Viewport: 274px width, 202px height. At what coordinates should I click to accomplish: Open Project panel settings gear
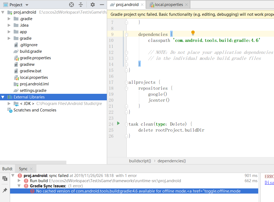93,5
